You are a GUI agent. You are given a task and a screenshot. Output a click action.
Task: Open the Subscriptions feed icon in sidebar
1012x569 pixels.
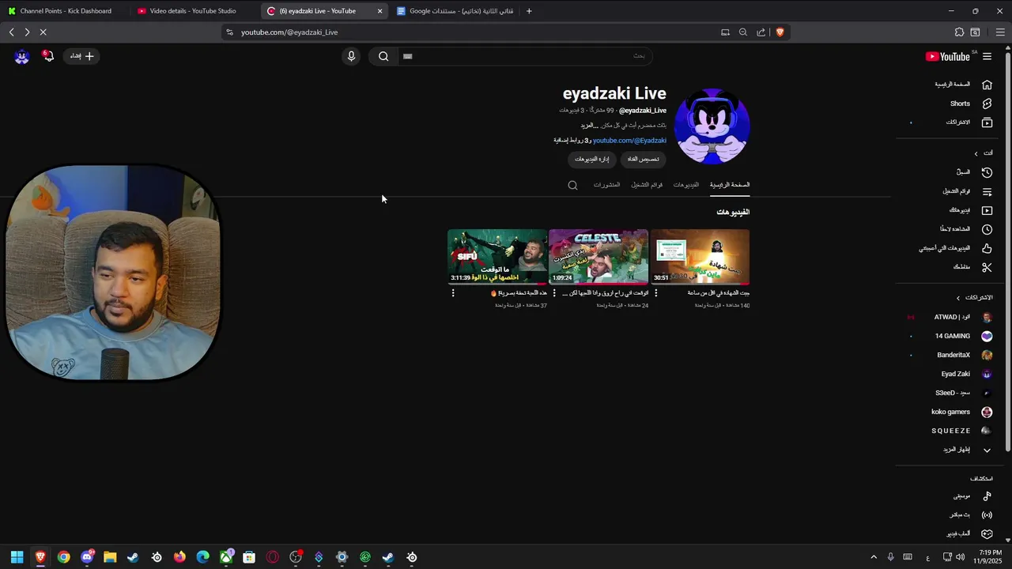[987, 122]
